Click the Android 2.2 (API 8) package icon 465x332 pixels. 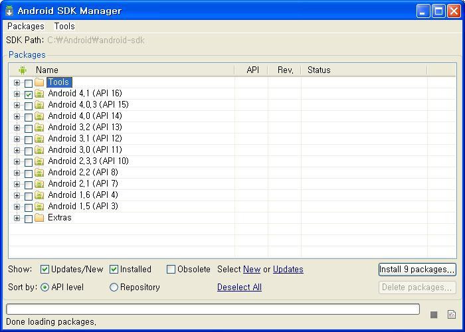[x=39, y=173]
